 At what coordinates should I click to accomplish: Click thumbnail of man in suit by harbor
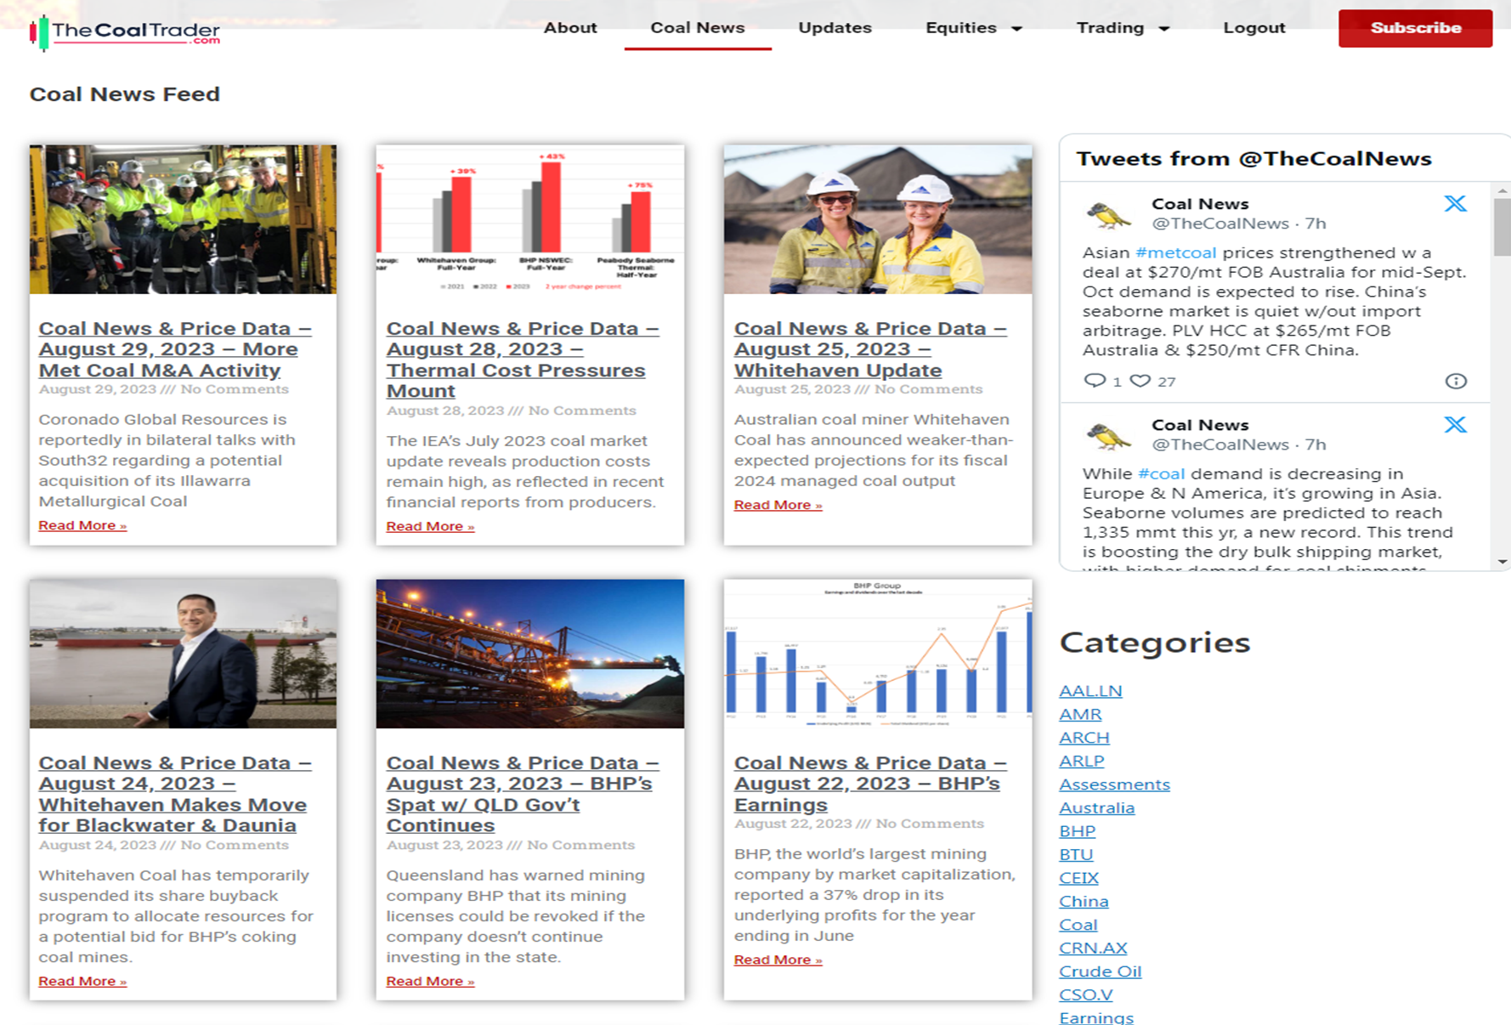[x=183, y=654]
